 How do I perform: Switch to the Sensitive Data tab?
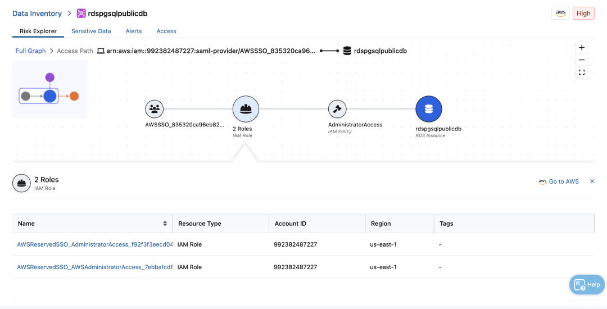coord(91,31)
